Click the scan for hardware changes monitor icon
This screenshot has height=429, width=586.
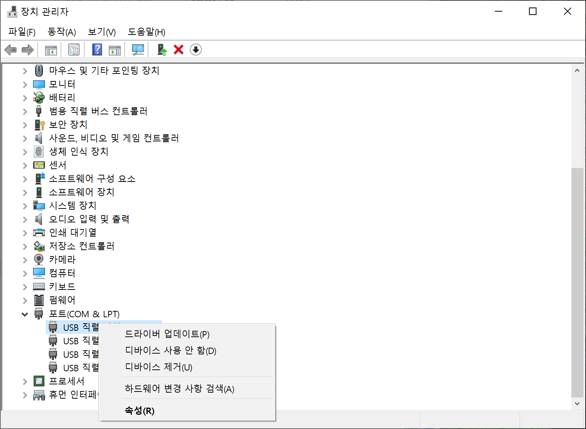coord(138,49)
